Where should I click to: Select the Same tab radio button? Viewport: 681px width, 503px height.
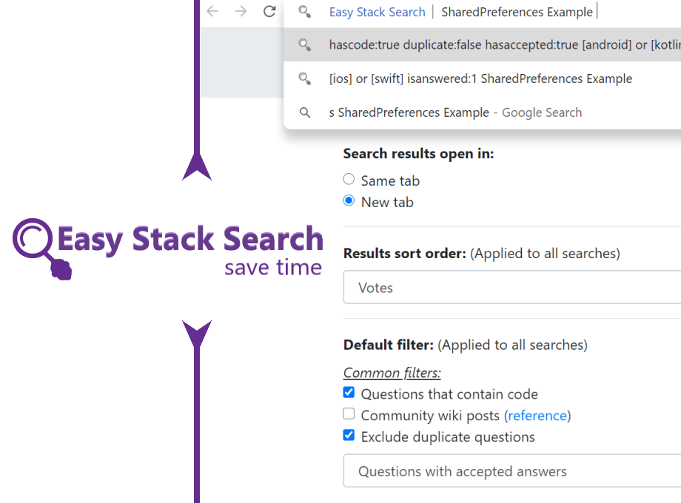point(349,179)
